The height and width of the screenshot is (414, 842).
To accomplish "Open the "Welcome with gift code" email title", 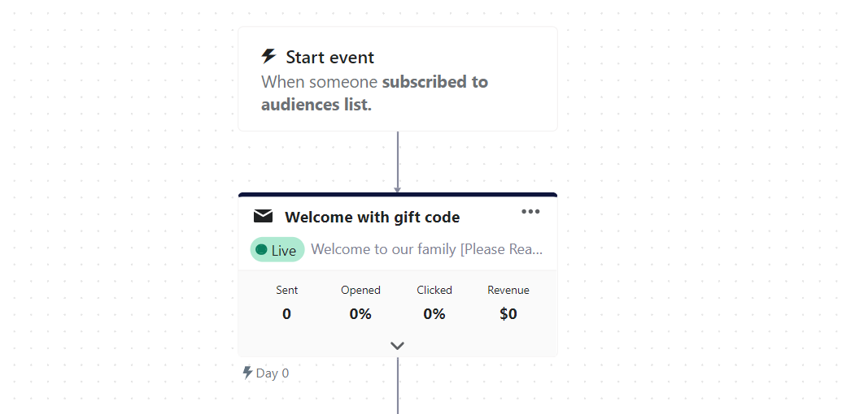I will [x=372, y=218].
